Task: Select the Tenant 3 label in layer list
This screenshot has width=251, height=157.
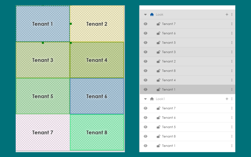Action: pos(169,52)
